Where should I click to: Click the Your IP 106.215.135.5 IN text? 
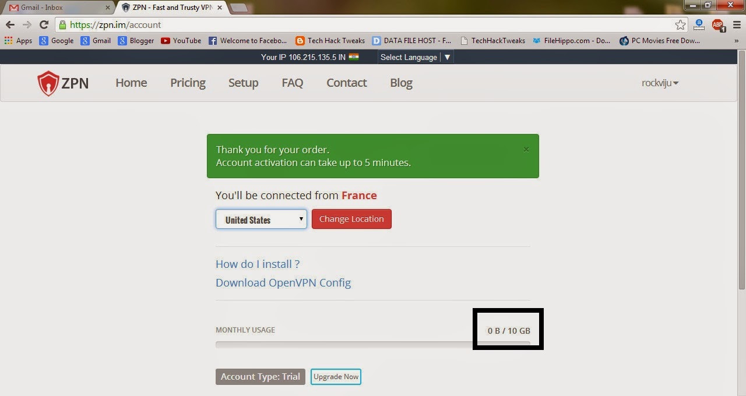tap(303, 57)
